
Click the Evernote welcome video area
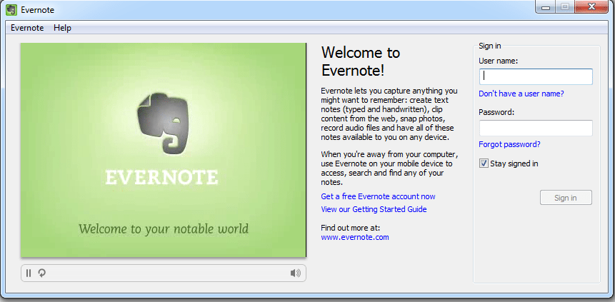coord(163,150)
